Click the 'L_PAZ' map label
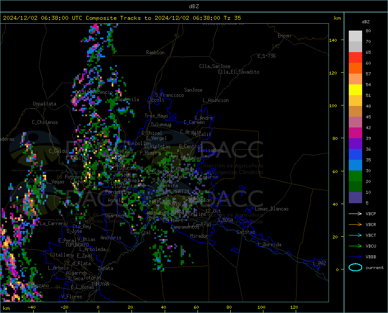The height and width of the screenshot is (313, 388). pos(319,263)
